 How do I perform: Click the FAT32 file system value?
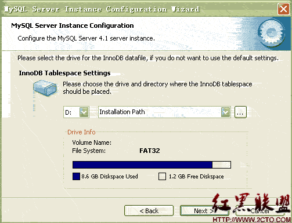150,151
